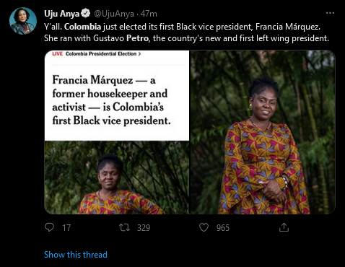Viewport: 345px width, 267px height.
Task: Click the retweet count 329
Action: pos(144,227)
